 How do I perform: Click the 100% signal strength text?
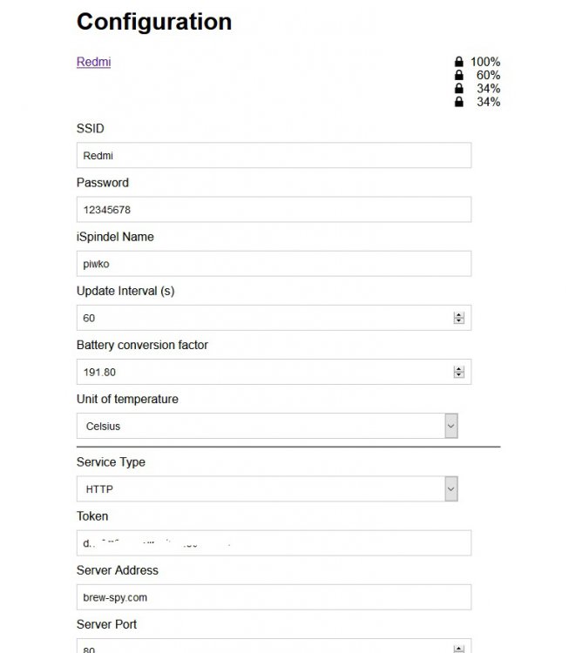pyautogui.click(x=485, y=62)
